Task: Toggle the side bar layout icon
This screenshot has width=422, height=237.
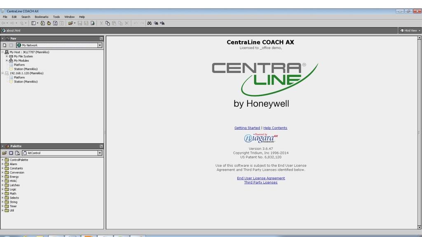Action: point(33,23)
